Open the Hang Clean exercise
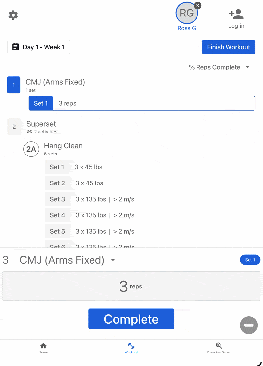263x366 pixels. coord(63,146)
